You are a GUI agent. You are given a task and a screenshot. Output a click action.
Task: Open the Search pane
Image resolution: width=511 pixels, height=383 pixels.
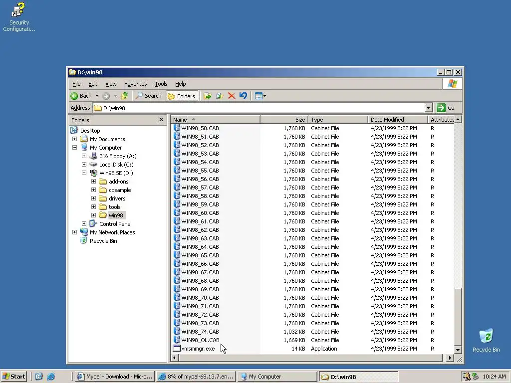[x=149, y=96]
